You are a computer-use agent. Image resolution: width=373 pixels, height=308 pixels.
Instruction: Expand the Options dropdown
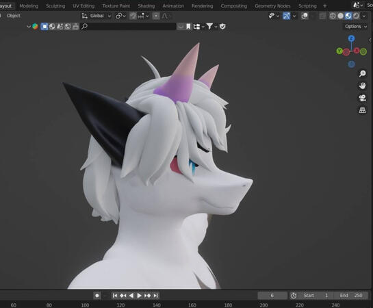pos(356,27)
